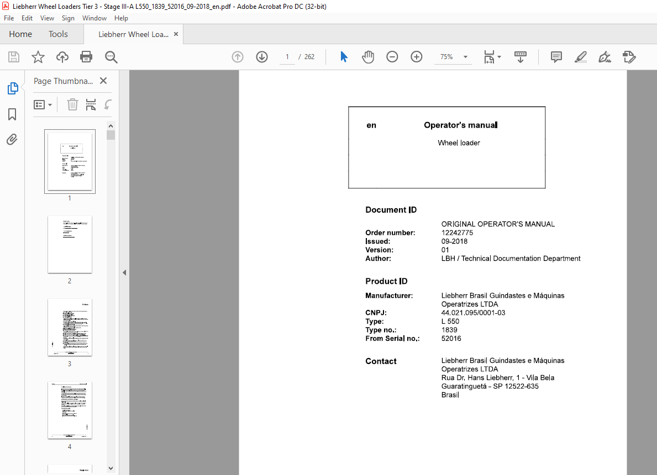This screenshot has height=475, width=657.
Task: Open Find text search tool
Action: [x=111, y=57]
